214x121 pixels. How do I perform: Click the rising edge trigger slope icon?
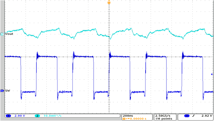(193, 116)
